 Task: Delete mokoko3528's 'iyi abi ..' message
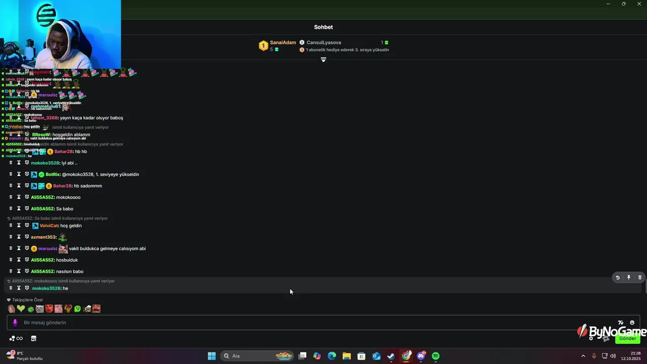coord(11,163)
